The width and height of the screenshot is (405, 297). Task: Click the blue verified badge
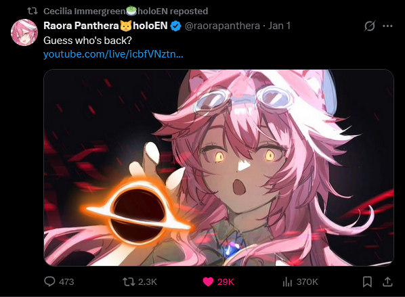pyautogui.click(x=175, y=26)
